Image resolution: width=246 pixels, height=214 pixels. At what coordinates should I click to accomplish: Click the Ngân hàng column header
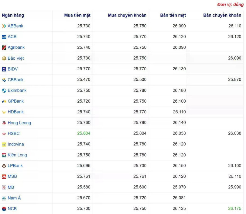[x=13, y=15]
